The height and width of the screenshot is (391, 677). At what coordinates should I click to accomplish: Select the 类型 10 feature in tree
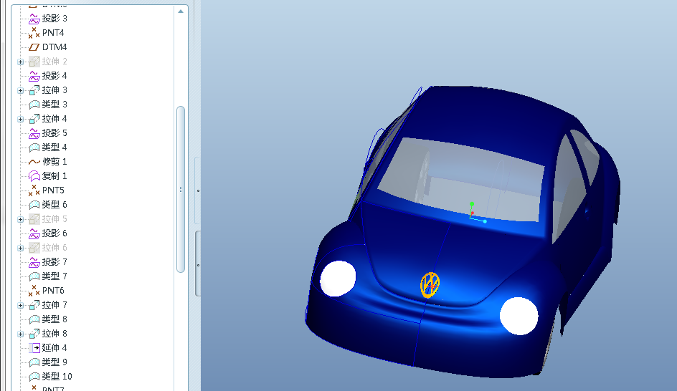(50, 377)
